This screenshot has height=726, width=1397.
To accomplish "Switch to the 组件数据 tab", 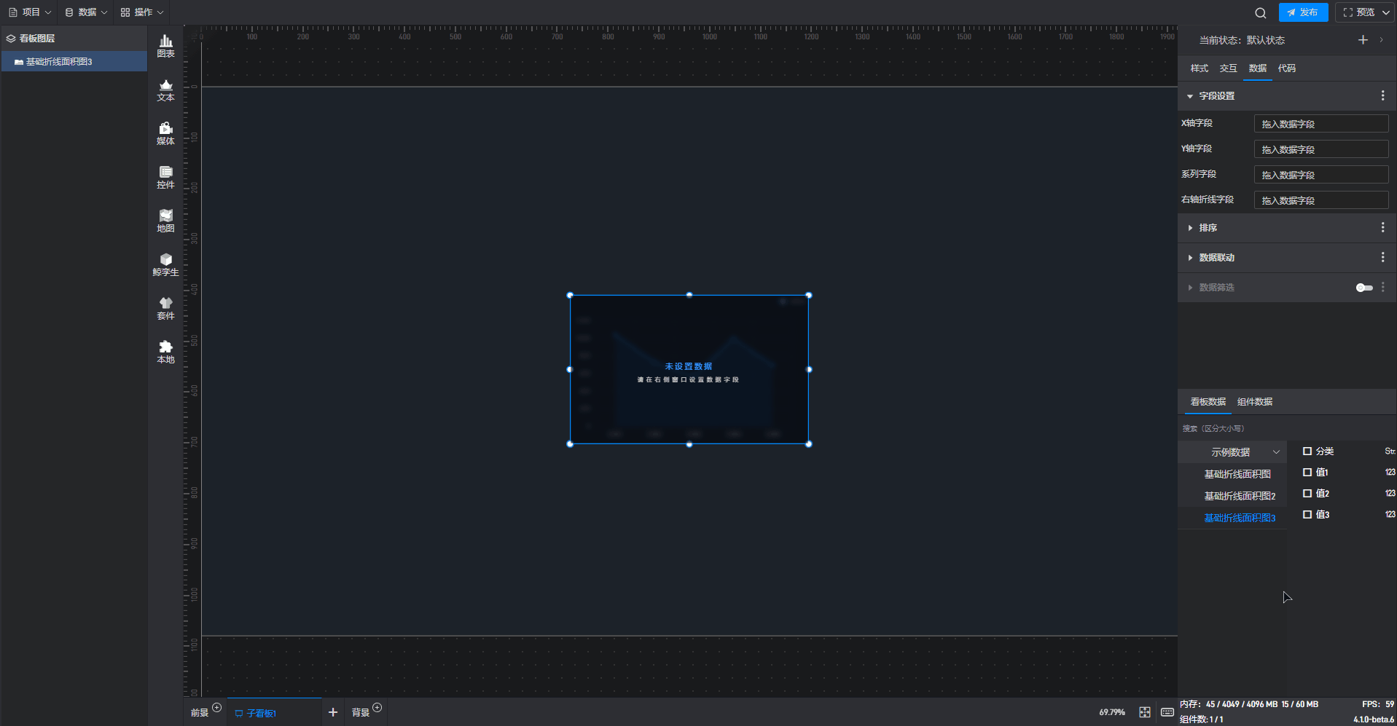I will [1255, 402].
